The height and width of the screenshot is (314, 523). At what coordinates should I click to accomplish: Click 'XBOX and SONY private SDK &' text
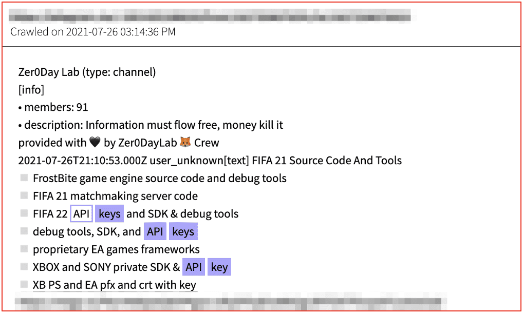tap(106, 267)
